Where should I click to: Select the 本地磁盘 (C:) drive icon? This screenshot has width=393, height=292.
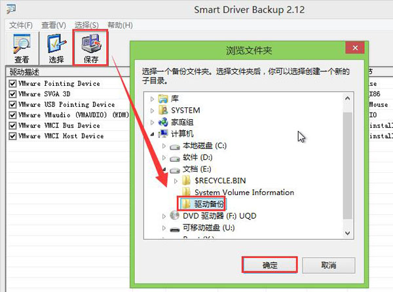coord(175,146)
